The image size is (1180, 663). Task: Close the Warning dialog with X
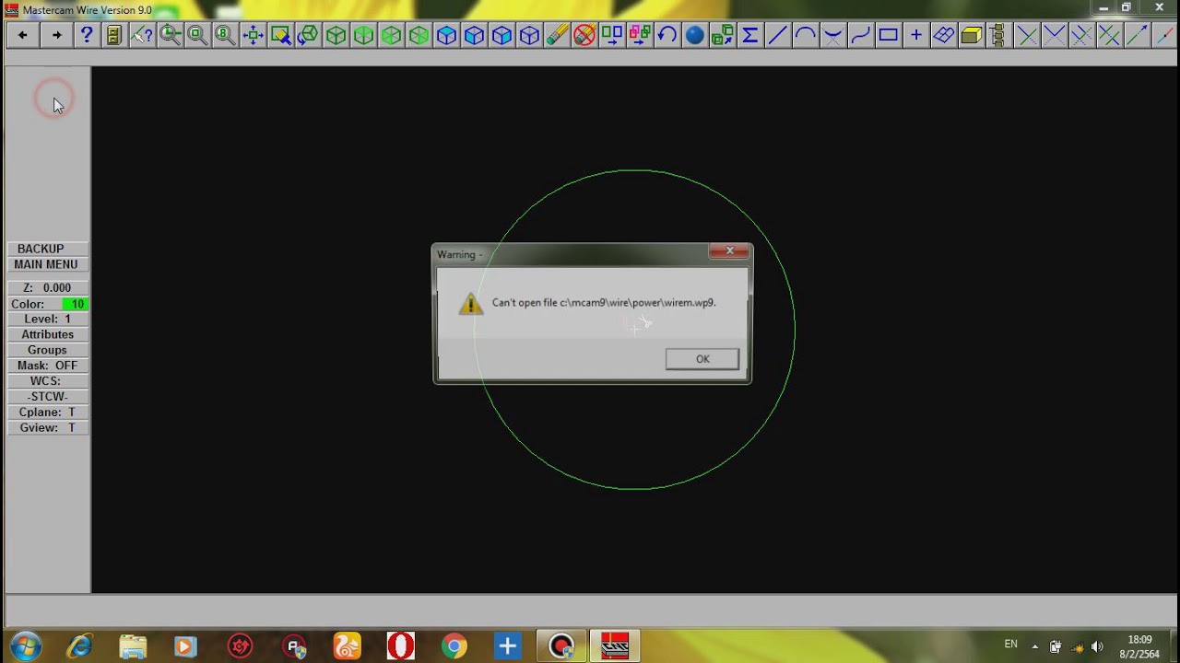click(729, 250)
